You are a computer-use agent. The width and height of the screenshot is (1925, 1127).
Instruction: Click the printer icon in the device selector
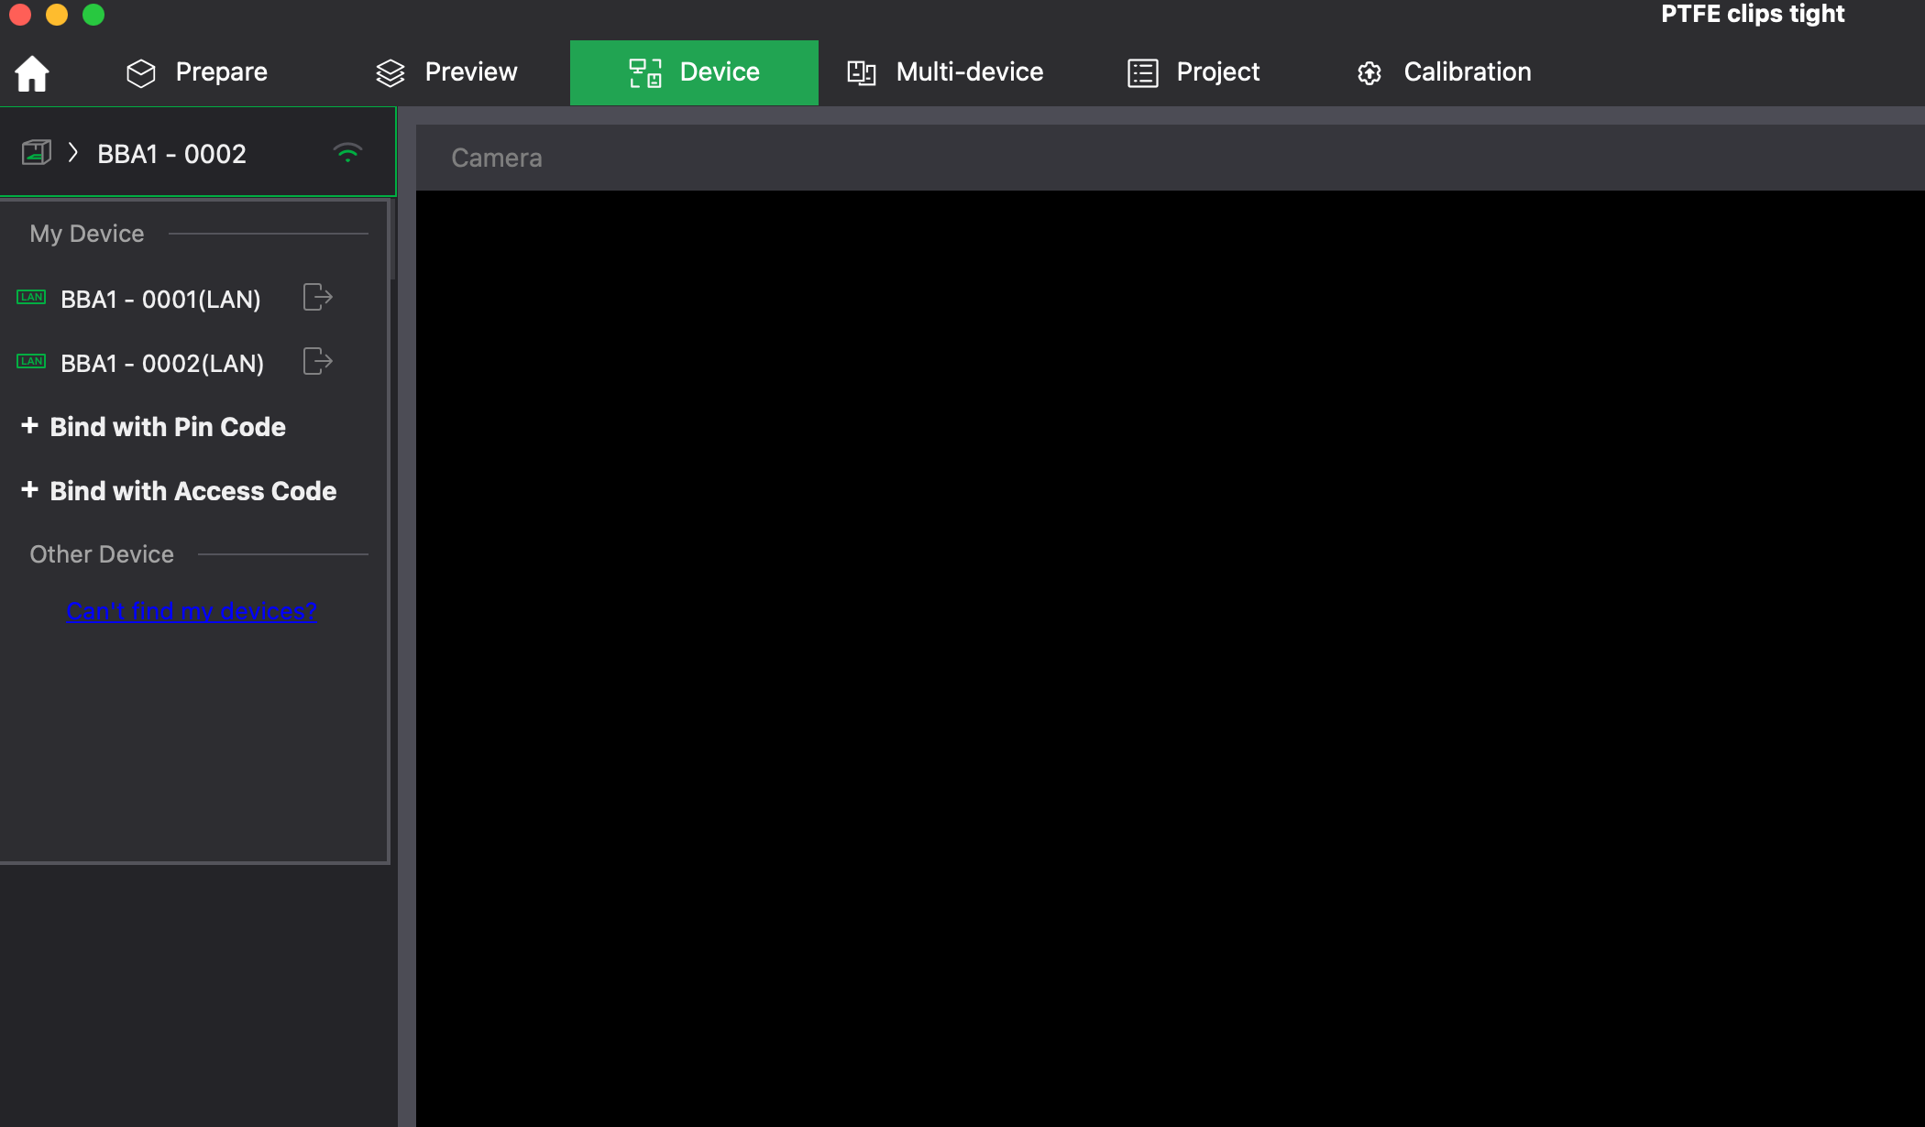35,152
